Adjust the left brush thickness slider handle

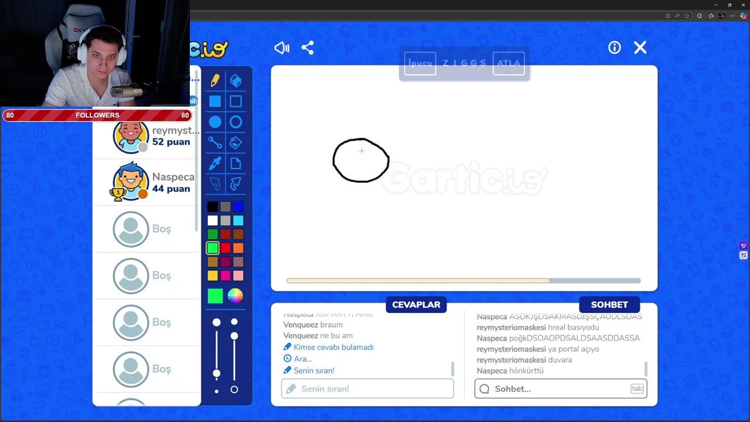(x=217, y=373)
